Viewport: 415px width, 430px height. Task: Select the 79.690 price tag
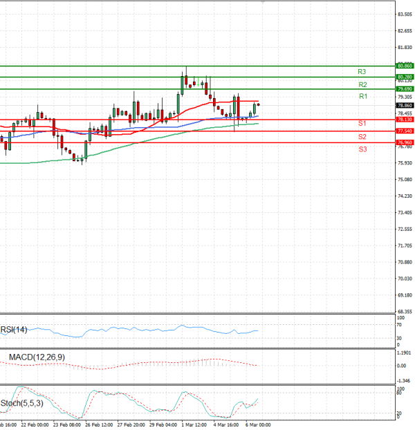(x=405, y=89)
